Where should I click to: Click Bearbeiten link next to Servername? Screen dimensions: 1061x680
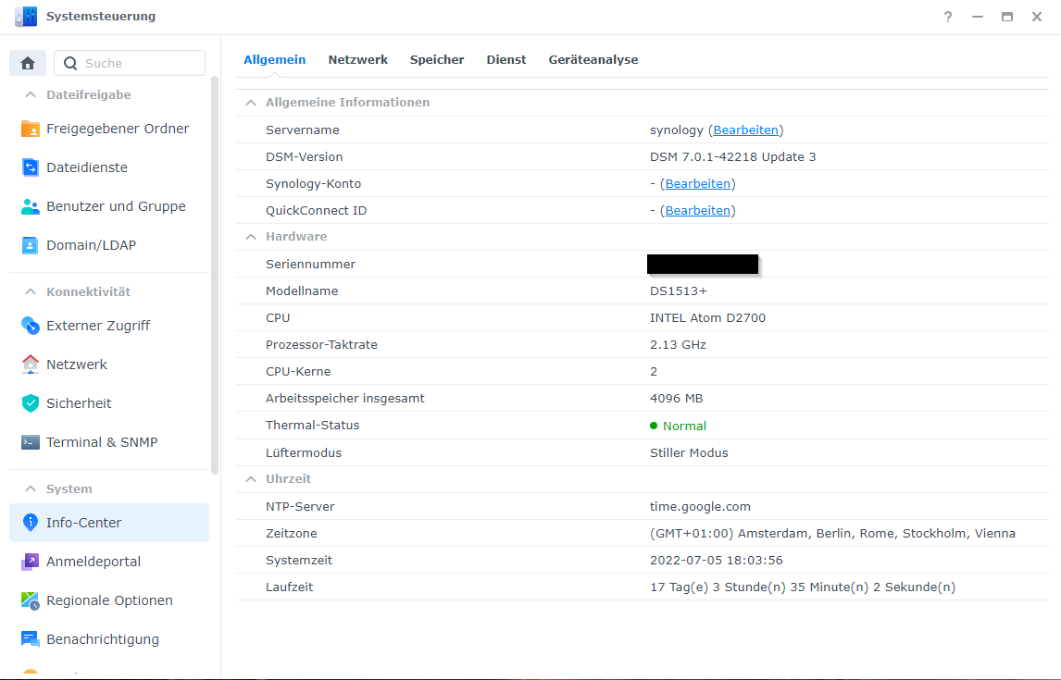pos(745,130)
